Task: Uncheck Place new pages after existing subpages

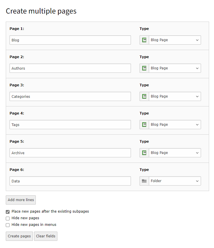Action: tap(8, 212)
